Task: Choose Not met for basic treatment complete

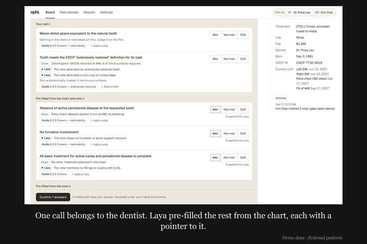Action: tap(229, 158)
